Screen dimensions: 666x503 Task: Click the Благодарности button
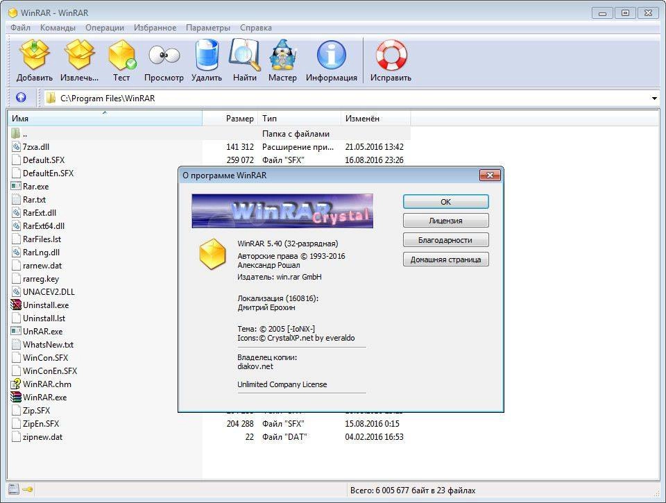click(445, 240)
